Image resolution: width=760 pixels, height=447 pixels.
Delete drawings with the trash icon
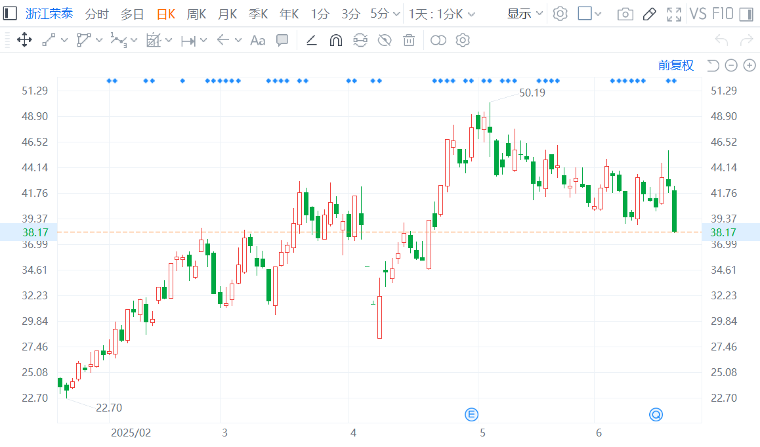[409, 40]
